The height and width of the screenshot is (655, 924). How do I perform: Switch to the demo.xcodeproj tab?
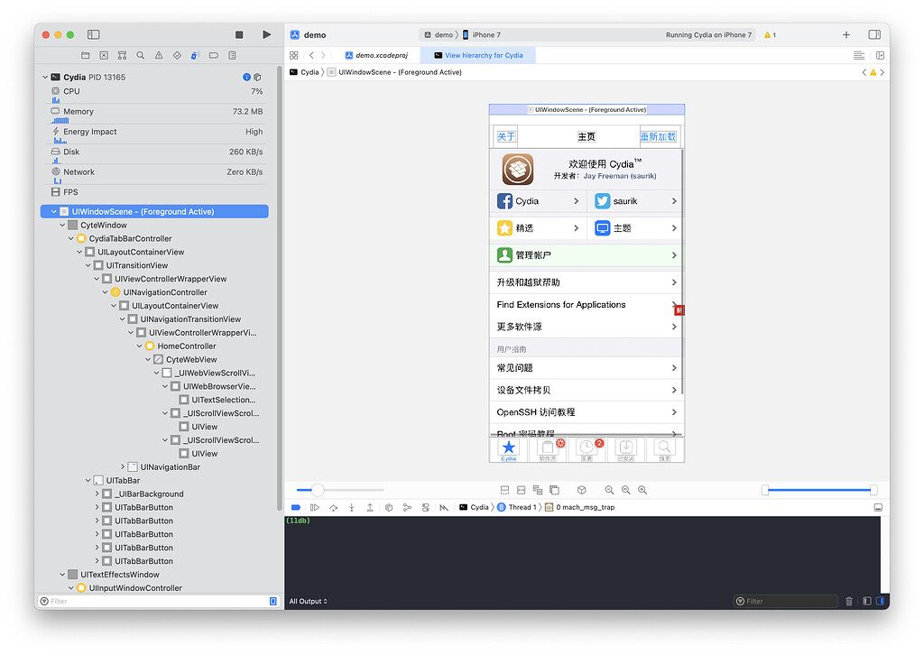375,54
